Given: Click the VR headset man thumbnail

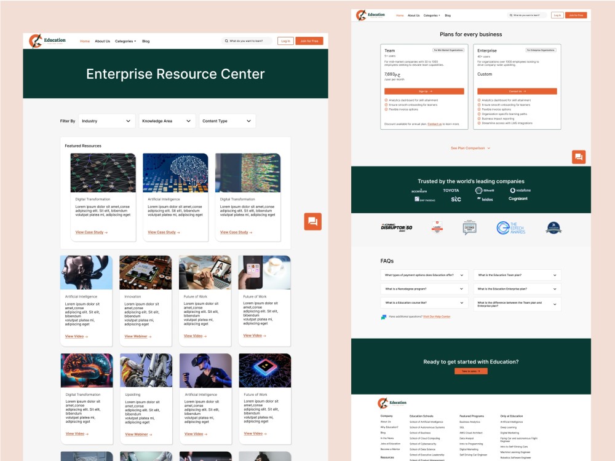Looking at the screenshot, I should [205, 371].
